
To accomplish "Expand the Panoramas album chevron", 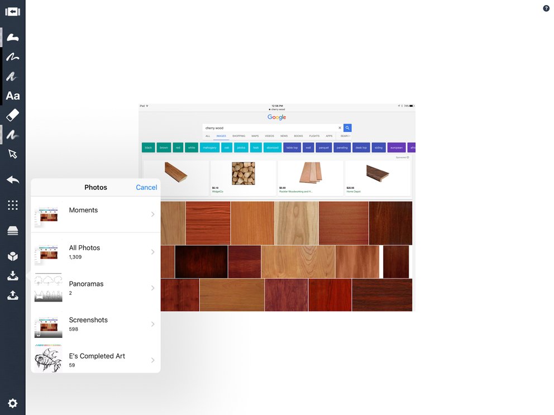I will click(152, 288).
